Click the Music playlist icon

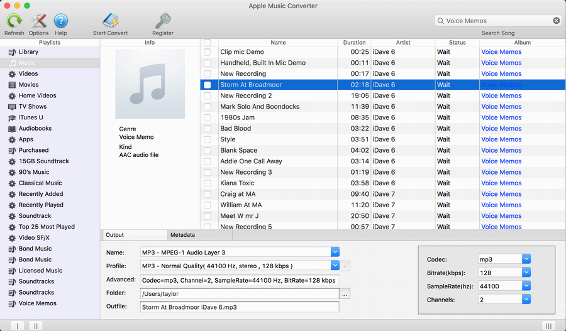click(x=13, y=63)
